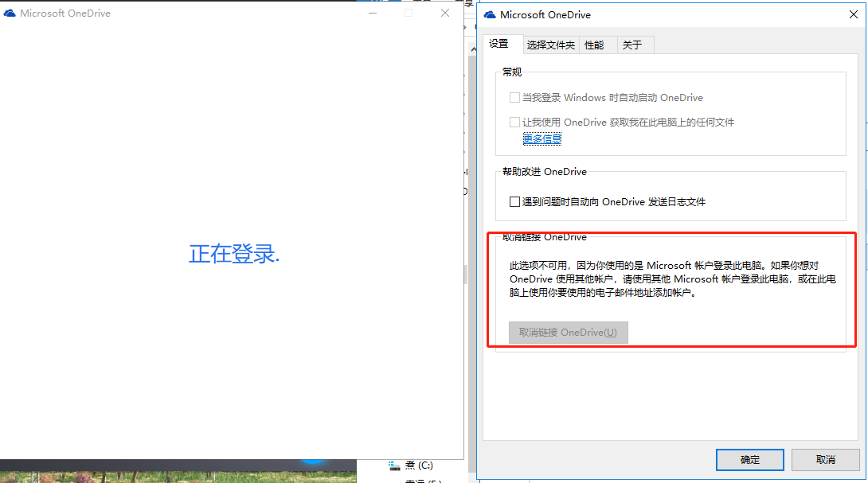Image resolution: width=868 pixels, height=483 pixels.
Task: Click the 常规 group label
Action: point(512,72)
